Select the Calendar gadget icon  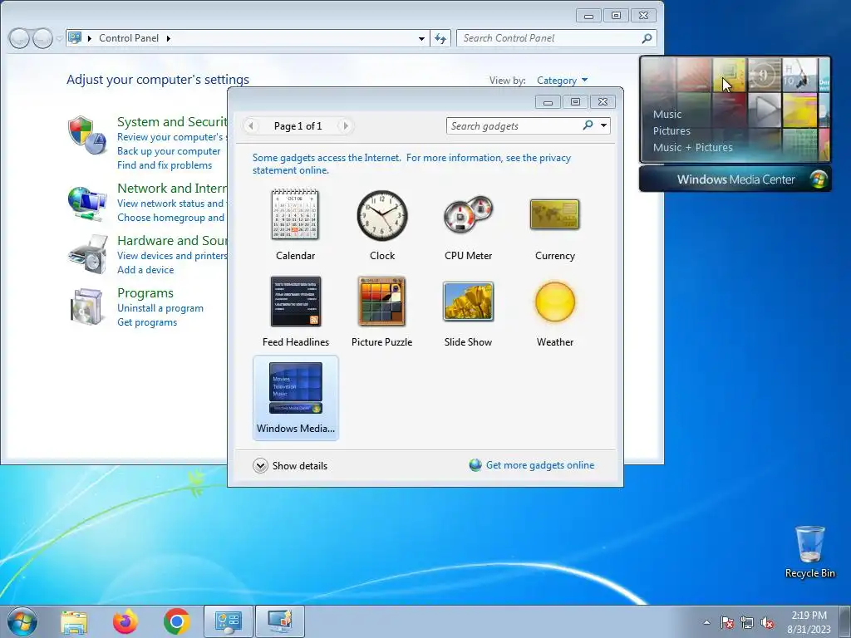295,215
